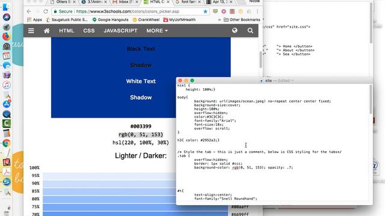
Task: Click the 'White Text' sample on blue preview
Action: click(x=141, y=82)
